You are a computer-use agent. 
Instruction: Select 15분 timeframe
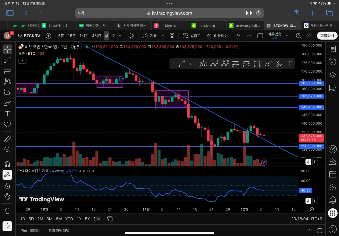pos(72,35)
